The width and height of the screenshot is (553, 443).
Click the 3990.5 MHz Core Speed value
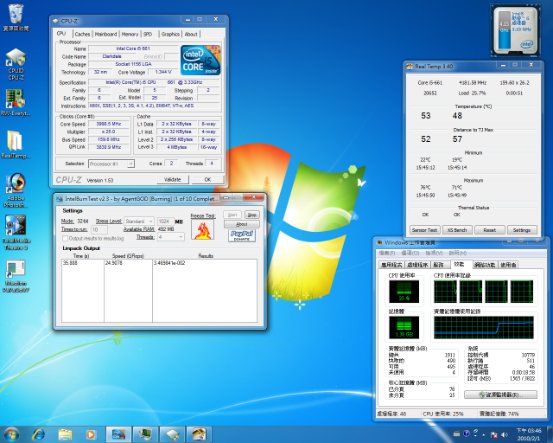point(109,124)
